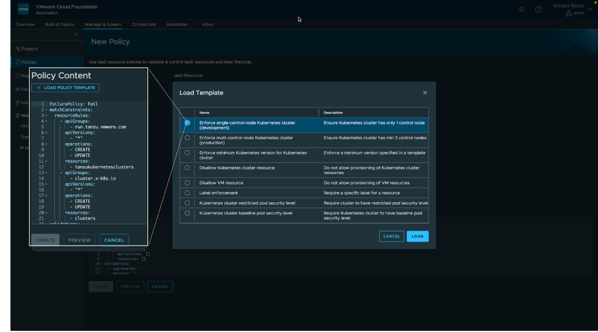Click Load Policy Template button
Screen dimensions: 598x332
coord(65,88)
